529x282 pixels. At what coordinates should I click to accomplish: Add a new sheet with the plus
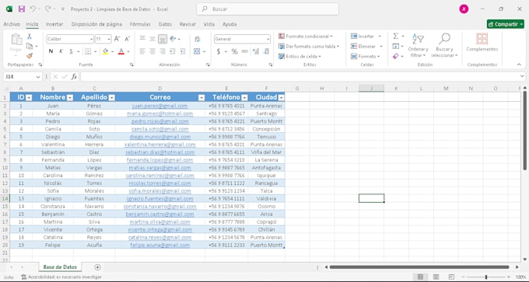pos(97,267)
